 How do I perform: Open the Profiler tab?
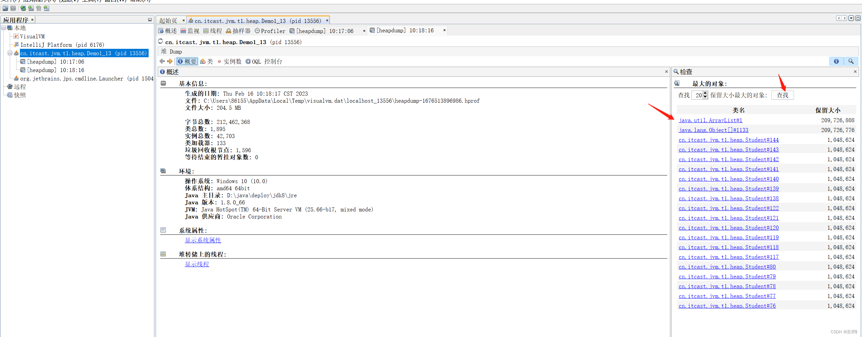point(270,31)
